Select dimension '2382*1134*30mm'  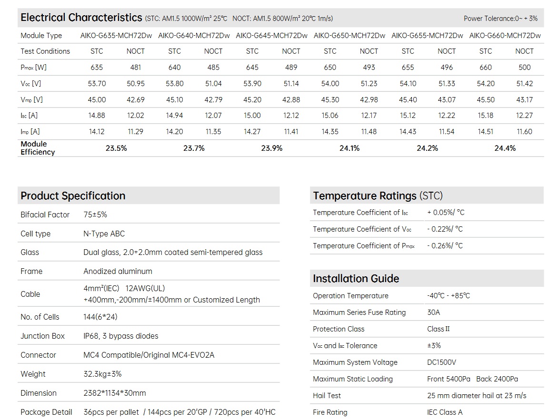click(x=115, y=393)
